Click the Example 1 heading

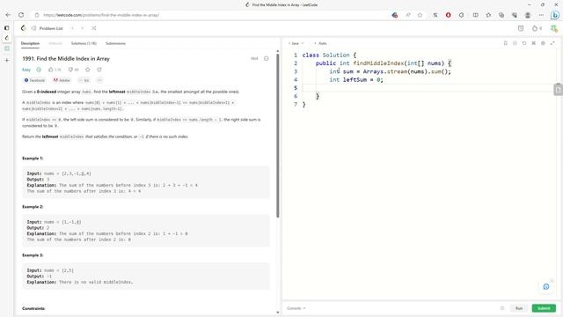(x=33, y=158)
